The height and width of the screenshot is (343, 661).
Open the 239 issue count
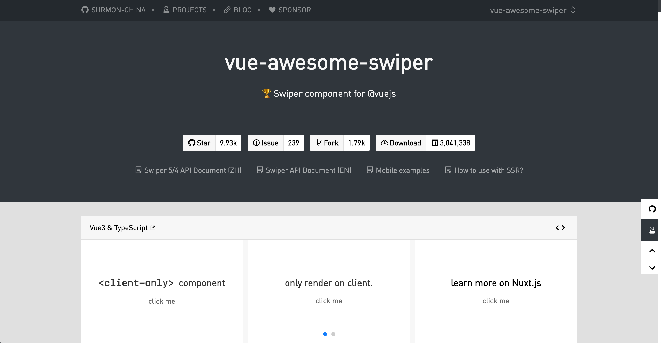point(294,143)
